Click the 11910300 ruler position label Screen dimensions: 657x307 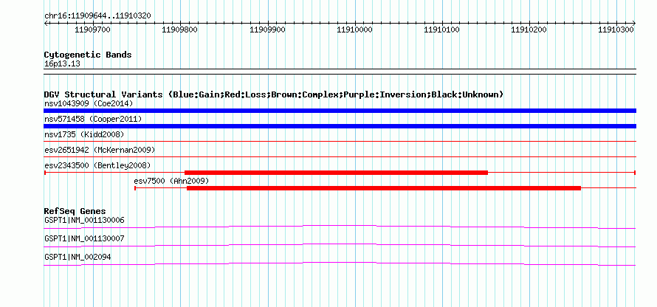(616, 30)
